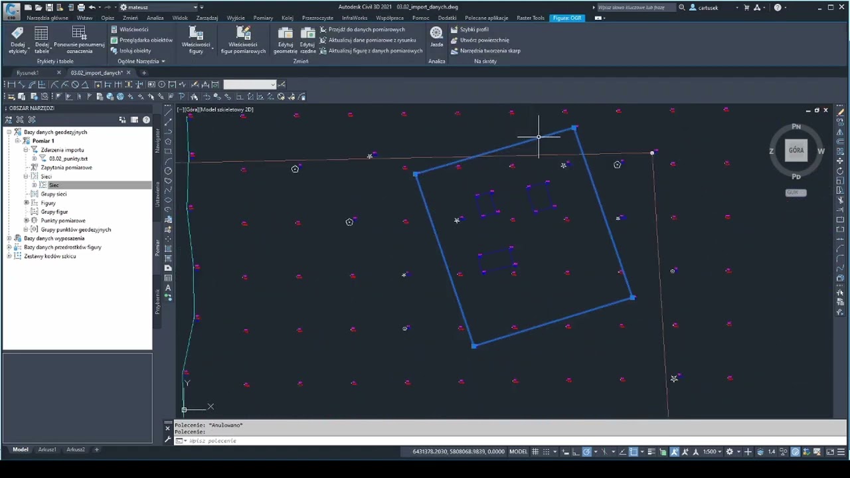Click the Save icon in quick access toolbar
Screen dimensions: 850x478
(x=49, y=7)
